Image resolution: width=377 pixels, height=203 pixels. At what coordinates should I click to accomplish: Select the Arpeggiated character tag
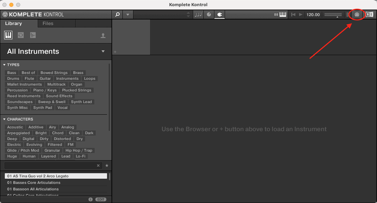[x=19, y=133]
